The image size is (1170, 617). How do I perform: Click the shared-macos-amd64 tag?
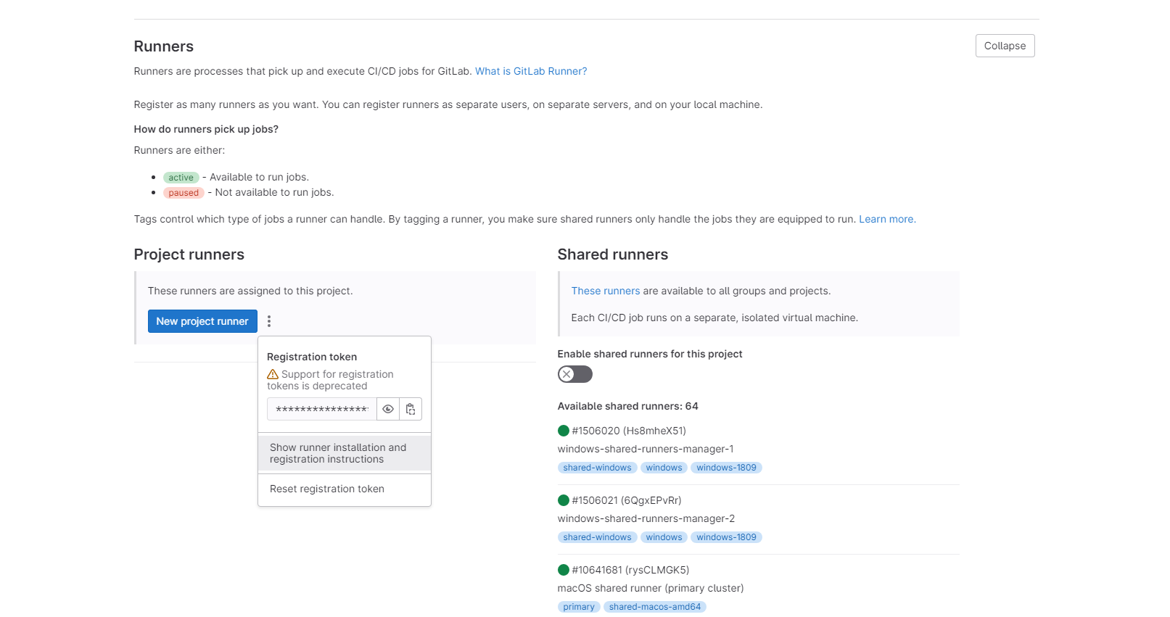655,607
